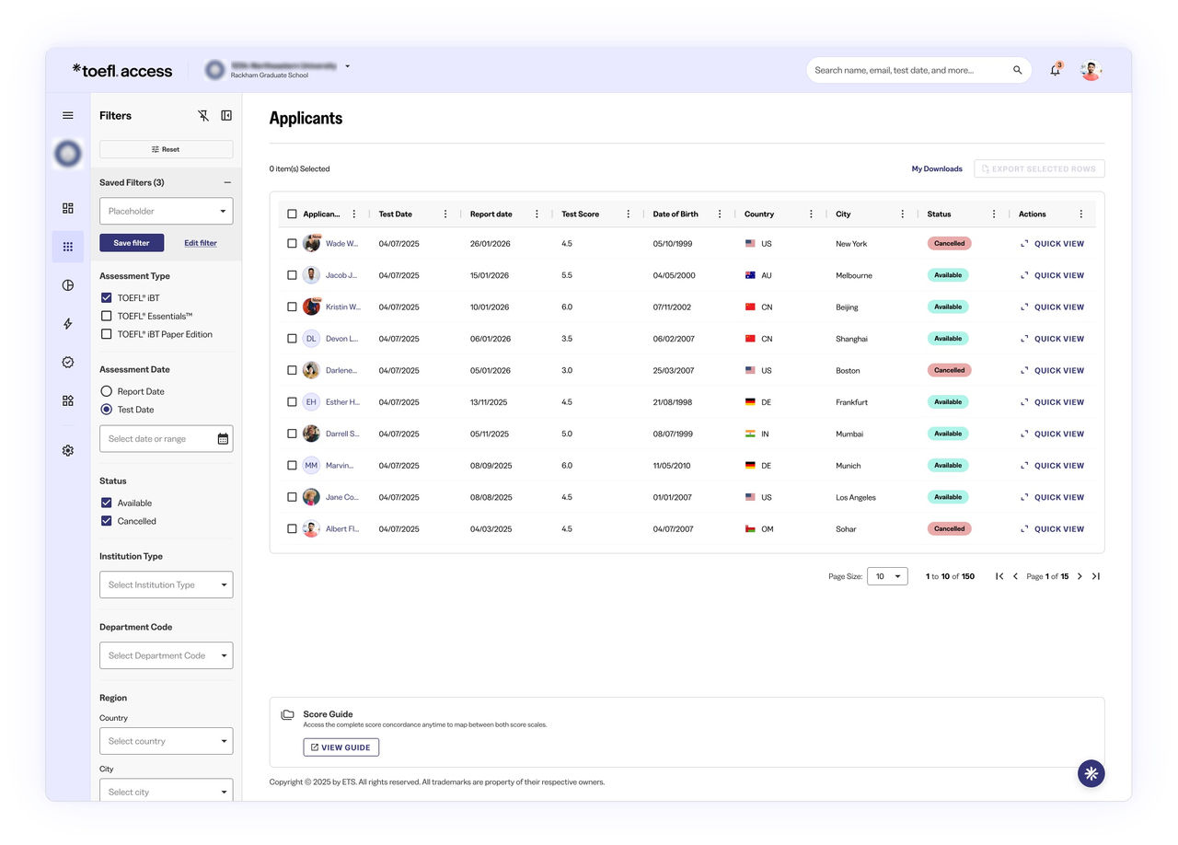Click the View Guide button
This screenshot has width=1178, height=845.
click(341, 747)
